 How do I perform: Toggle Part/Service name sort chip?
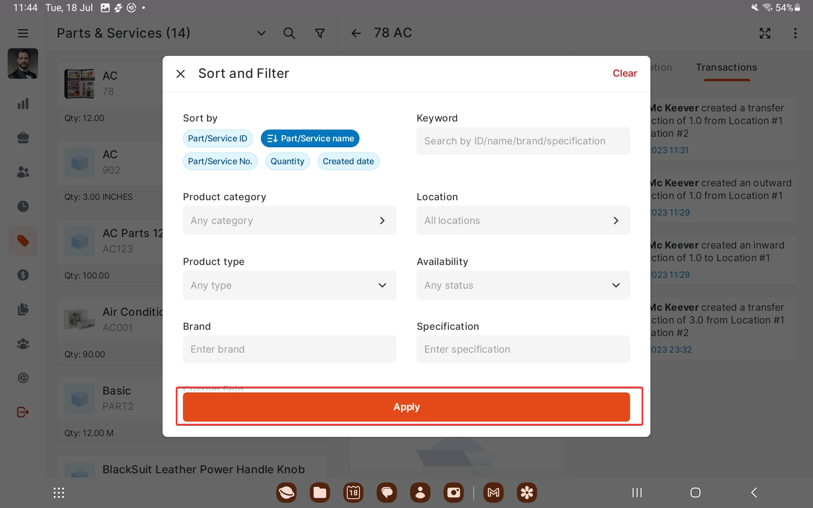(x=310, y=138)
